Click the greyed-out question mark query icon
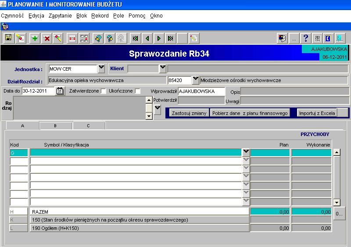Viewport: 351px width, 247px height. click(122, 38)
